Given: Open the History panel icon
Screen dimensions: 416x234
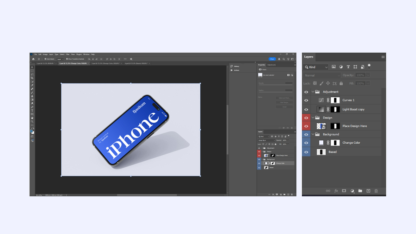Looking at the screenshot, I should [x=232, y=66].
